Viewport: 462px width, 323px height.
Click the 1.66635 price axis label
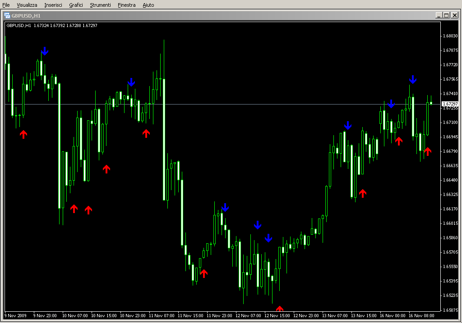[451, 166]
